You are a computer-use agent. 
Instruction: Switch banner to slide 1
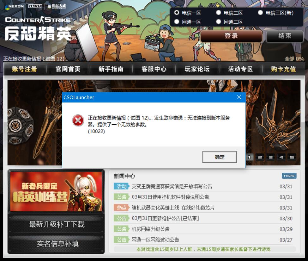point(249,157)
